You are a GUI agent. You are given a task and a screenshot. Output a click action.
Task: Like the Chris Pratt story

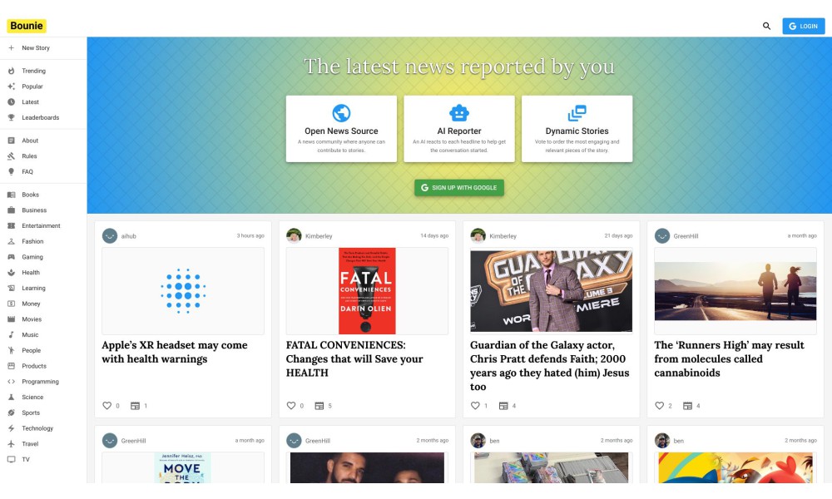point(475,406)
